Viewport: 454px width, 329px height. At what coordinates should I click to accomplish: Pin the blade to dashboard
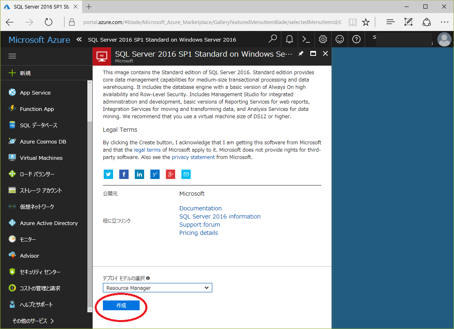pyautogui.click(x=301, y=53)
